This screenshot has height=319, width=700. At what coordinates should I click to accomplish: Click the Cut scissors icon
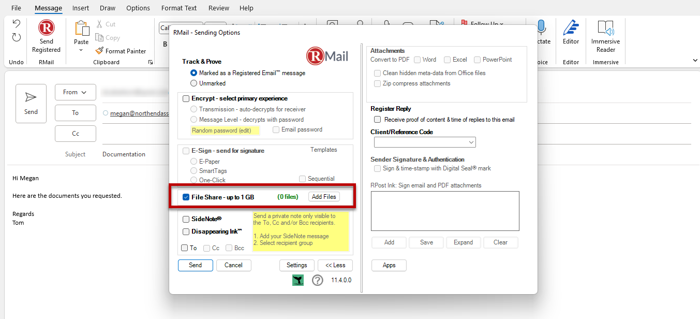click(x=99, y=24)
